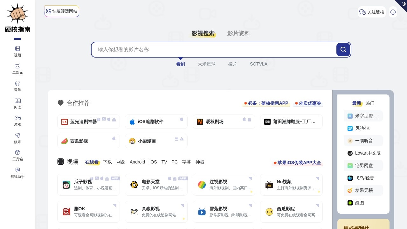This screenshot has width=407, height=229.
Task: Open the 游戏 gamepad category
Action: (17, 121)
